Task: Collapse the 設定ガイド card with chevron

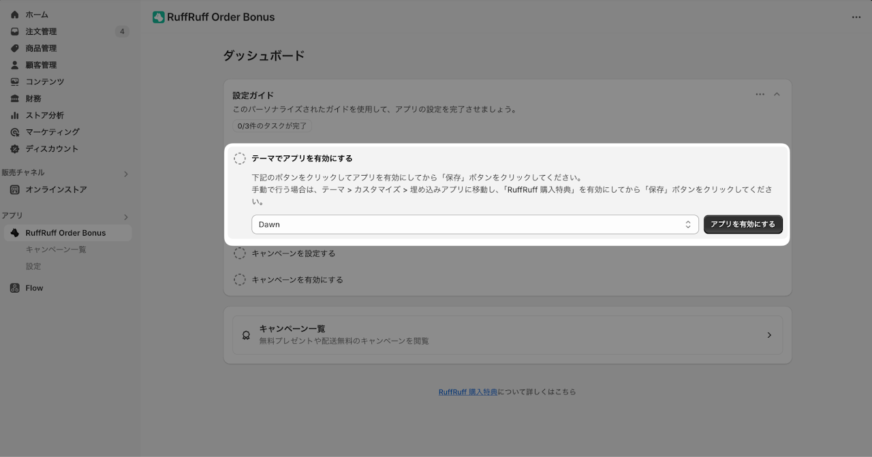Action: point(777,95)
